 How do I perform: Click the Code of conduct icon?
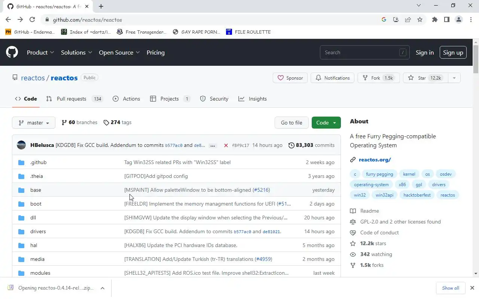[x=353, y=232]
